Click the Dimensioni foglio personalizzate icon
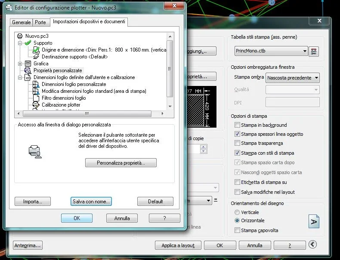Screen dimensions: 340x260 pyautogui.click(x=36, y=84)
